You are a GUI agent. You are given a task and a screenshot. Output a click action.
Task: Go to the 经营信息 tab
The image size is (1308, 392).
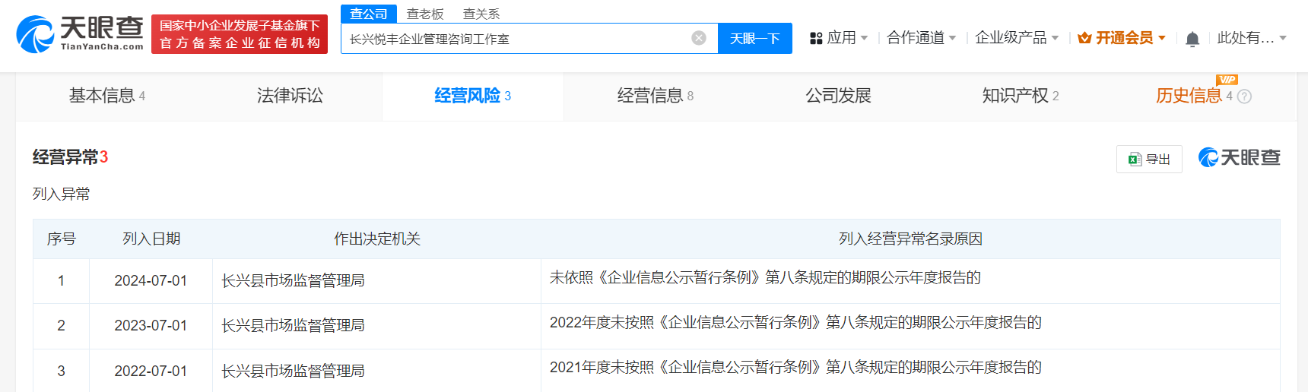click(655, 96)
